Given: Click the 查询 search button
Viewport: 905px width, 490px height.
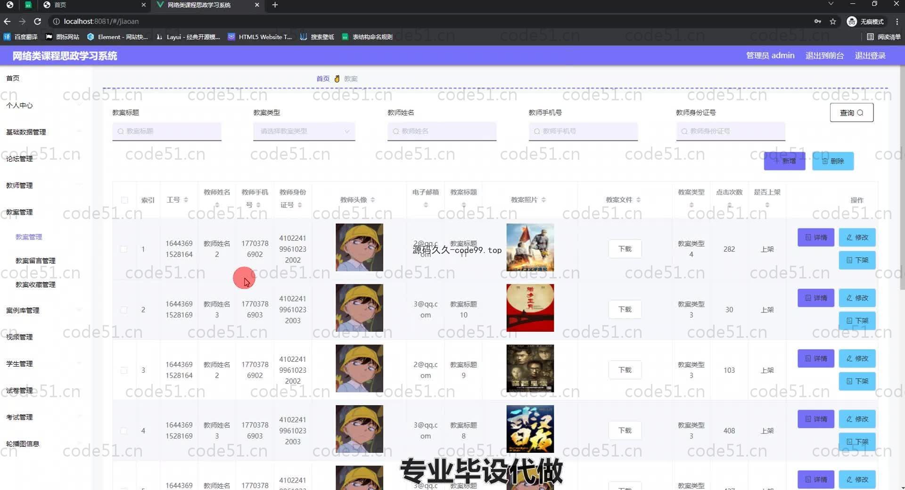Looking at the screenshot, I should point(851,113).
